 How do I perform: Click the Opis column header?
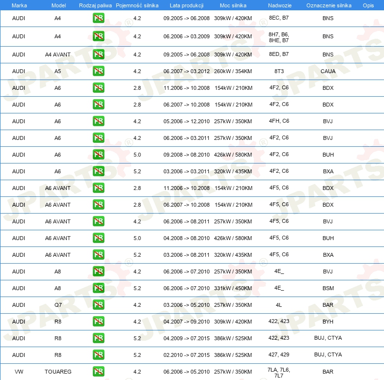(368, 5)
